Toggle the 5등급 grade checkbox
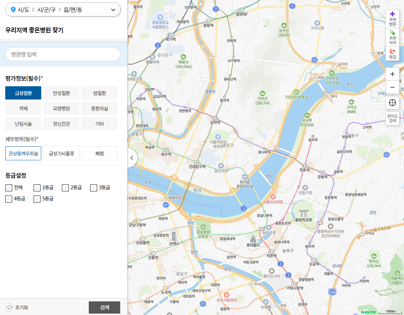404x315 pixels. tap(37, 199)
